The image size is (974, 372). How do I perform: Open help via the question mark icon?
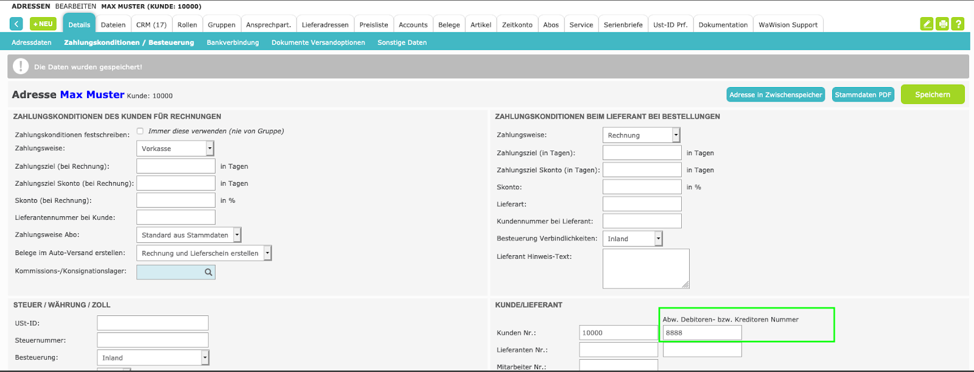(x=958, y=24)
